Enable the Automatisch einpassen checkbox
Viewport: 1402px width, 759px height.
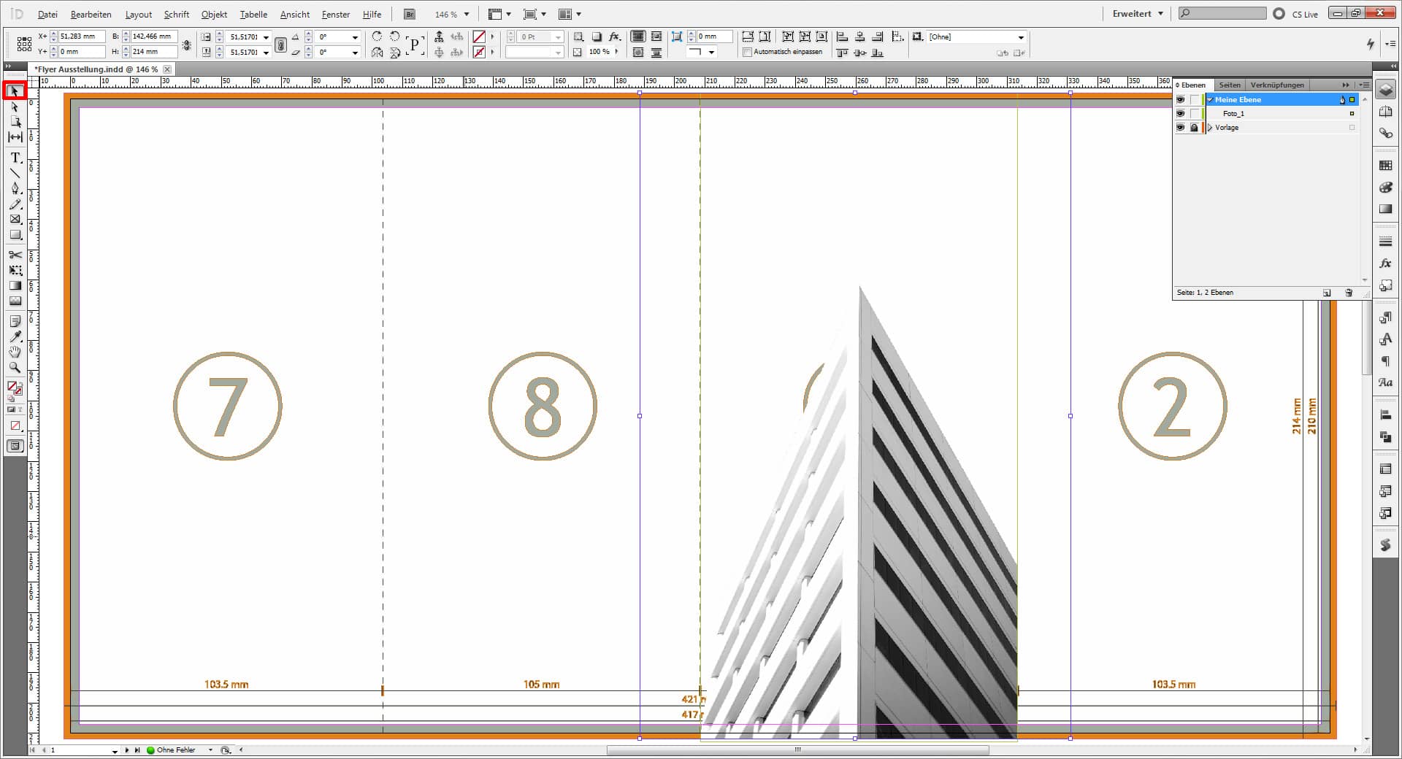(747, 52)
